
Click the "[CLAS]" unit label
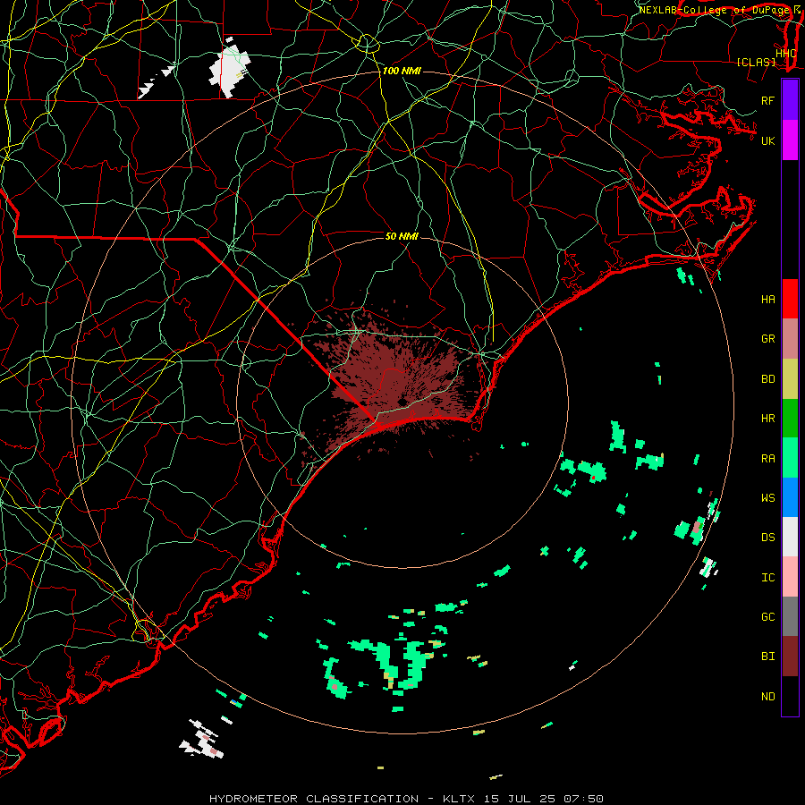point(756,62)
